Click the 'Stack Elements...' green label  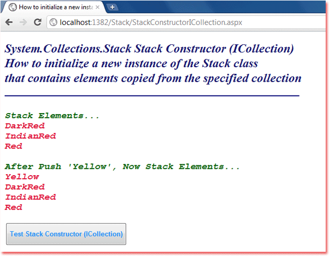coord(52,116)
